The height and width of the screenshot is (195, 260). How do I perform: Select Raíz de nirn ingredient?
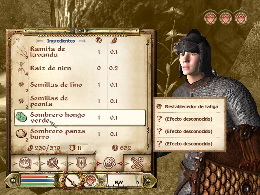(80, 68)
